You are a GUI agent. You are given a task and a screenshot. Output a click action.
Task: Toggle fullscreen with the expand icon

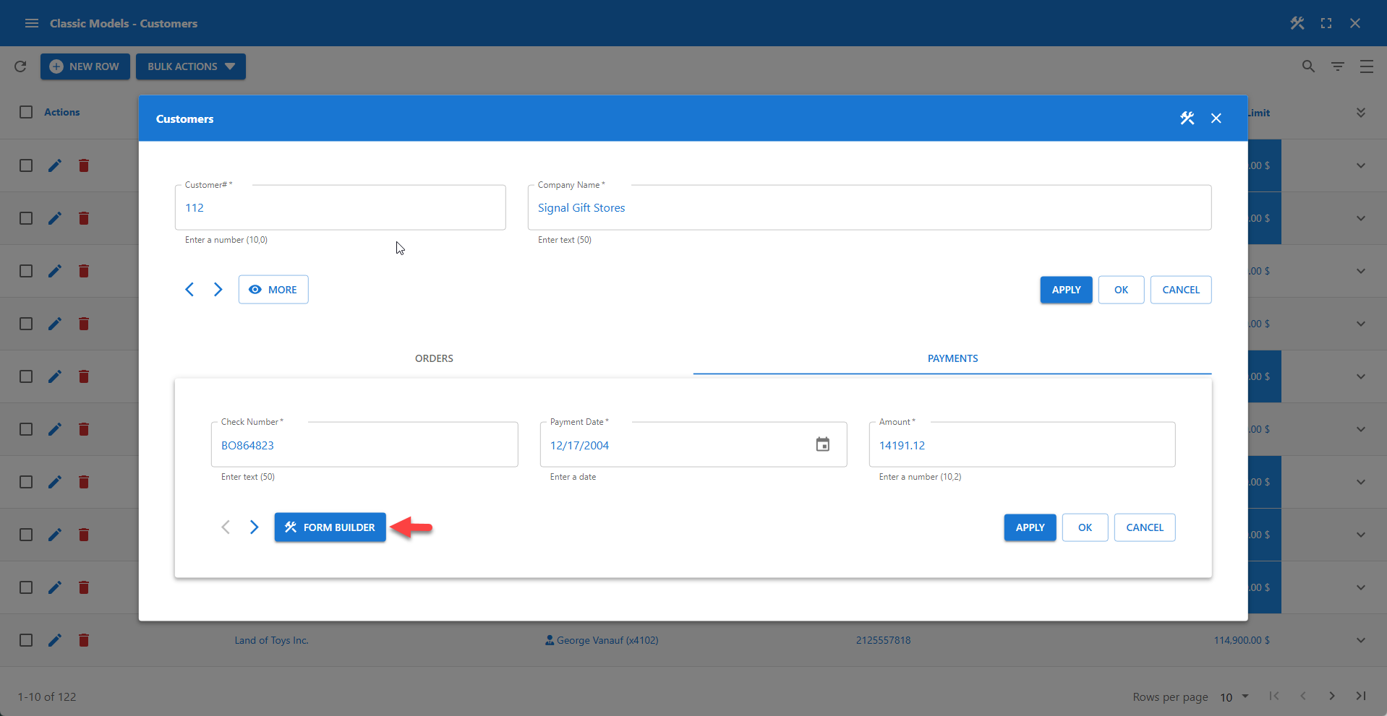pos(1326,22)
